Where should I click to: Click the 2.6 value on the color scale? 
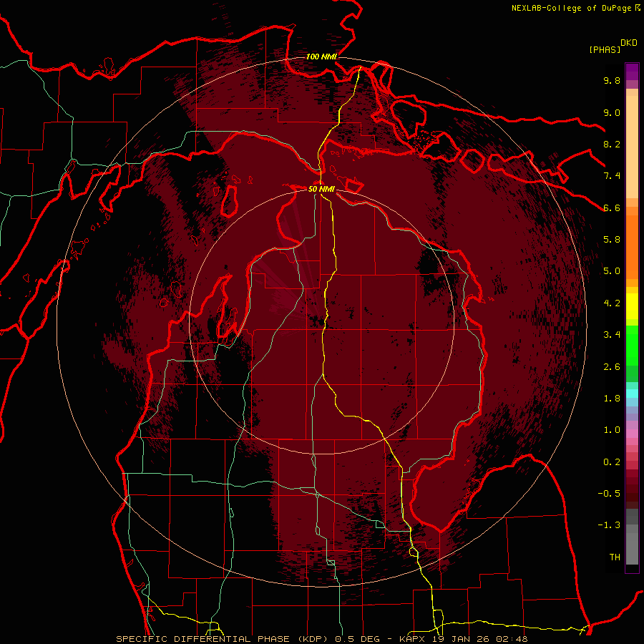click(x=612, y=367)
